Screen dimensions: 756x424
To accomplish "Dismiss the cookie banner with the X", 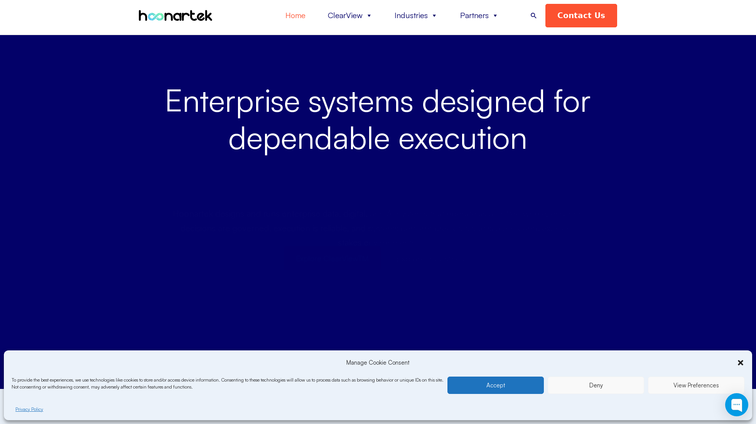I will [740, 363].
